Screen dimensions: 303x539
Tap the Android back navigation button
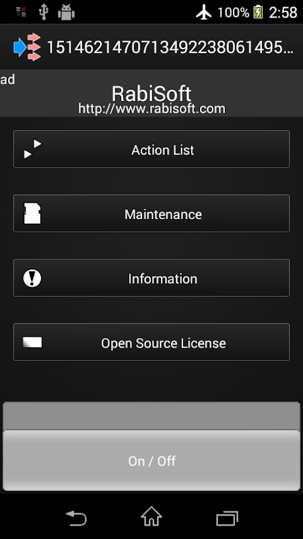click(76, 518)
